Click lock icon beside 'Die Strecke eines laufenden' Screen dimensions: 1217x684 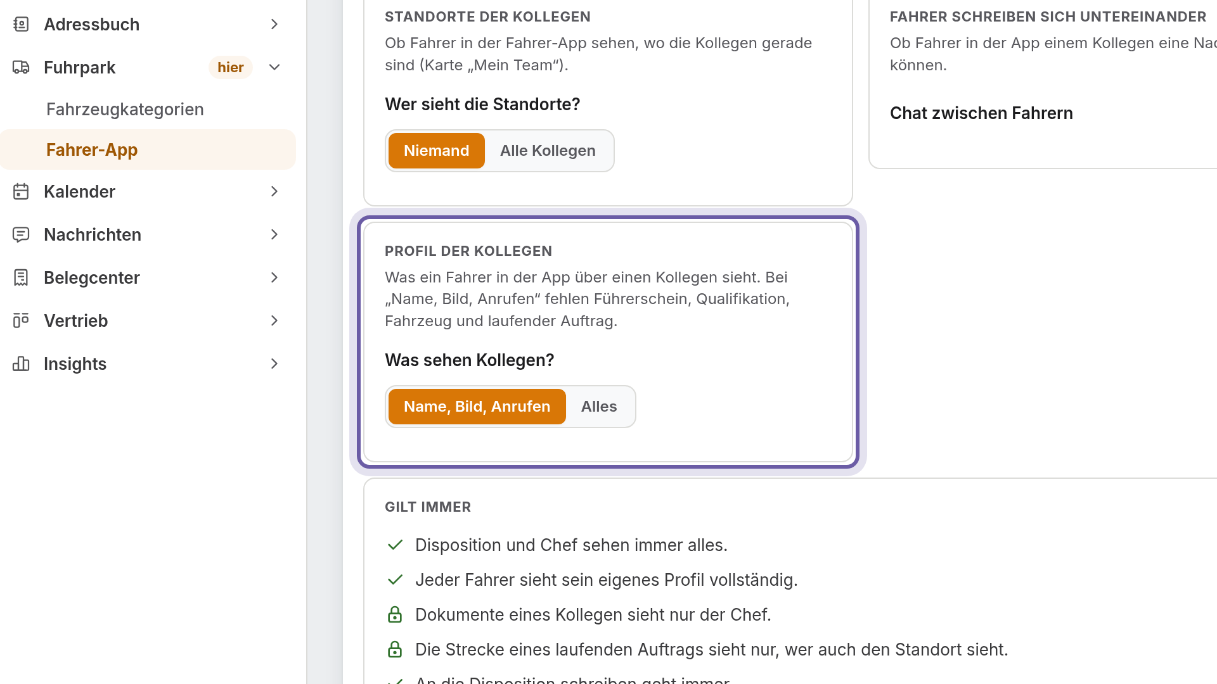point(395,649)
